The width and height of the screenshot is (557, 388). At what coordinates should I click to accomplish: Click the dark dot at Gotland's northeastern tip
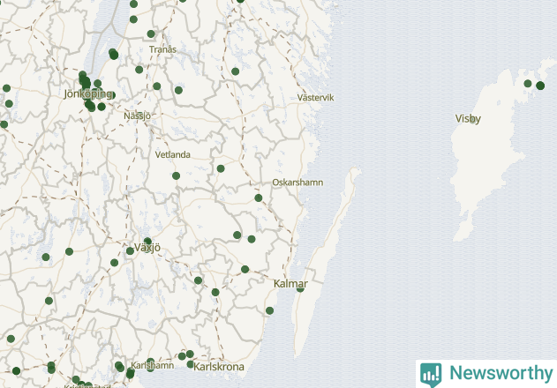pos(540,86)
